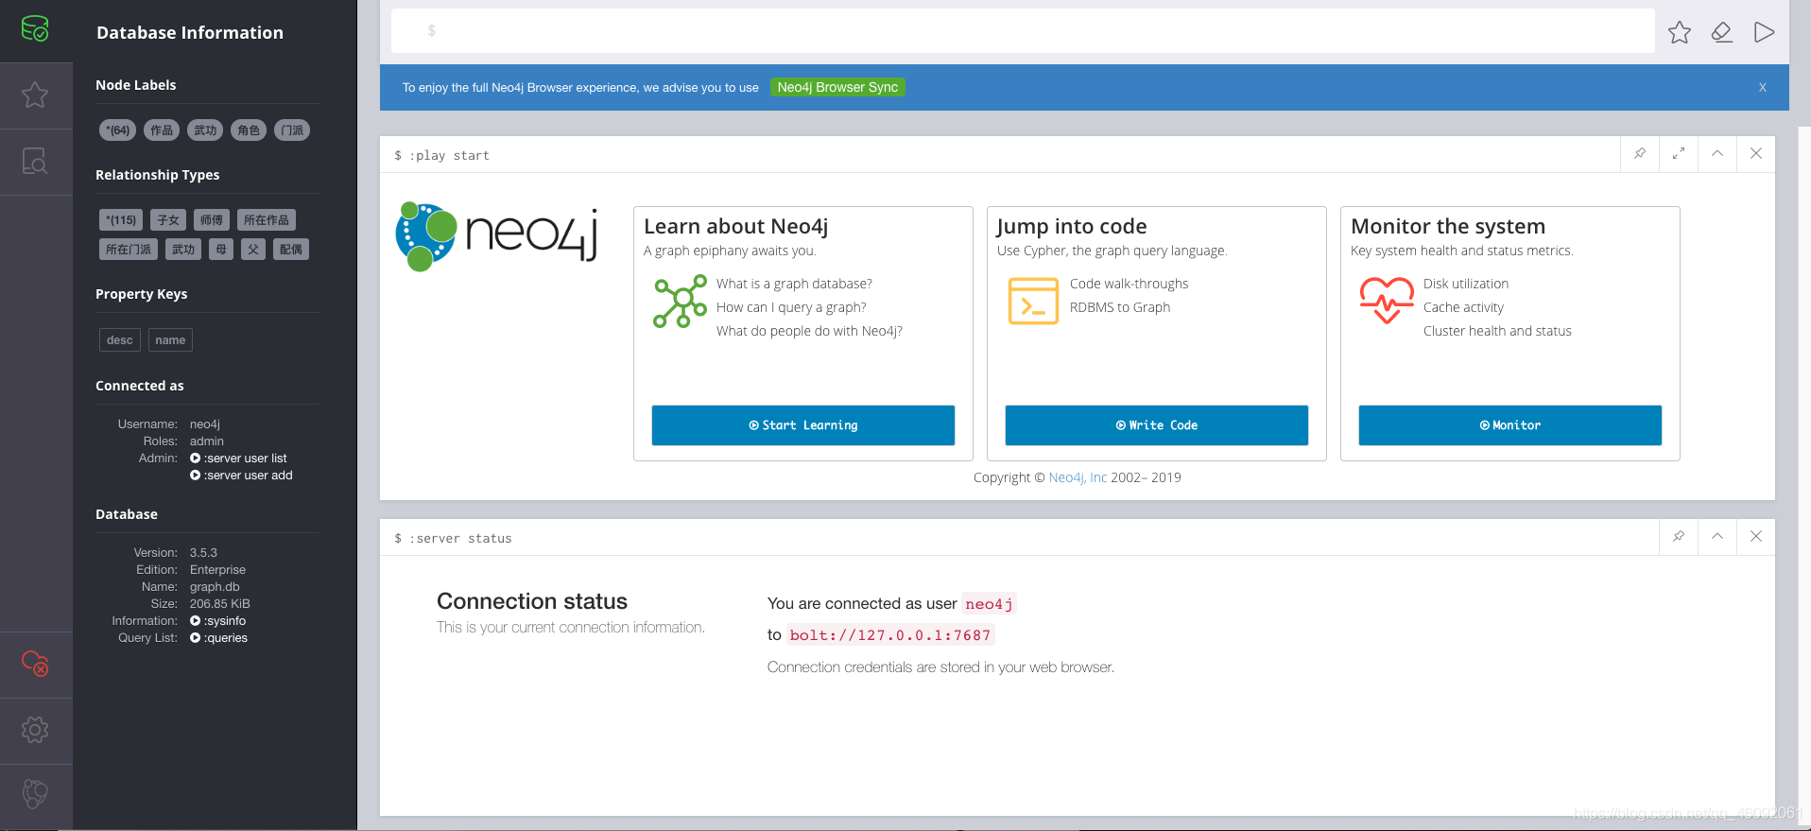
Task: Click the Start Learning button
Action: 803,425
